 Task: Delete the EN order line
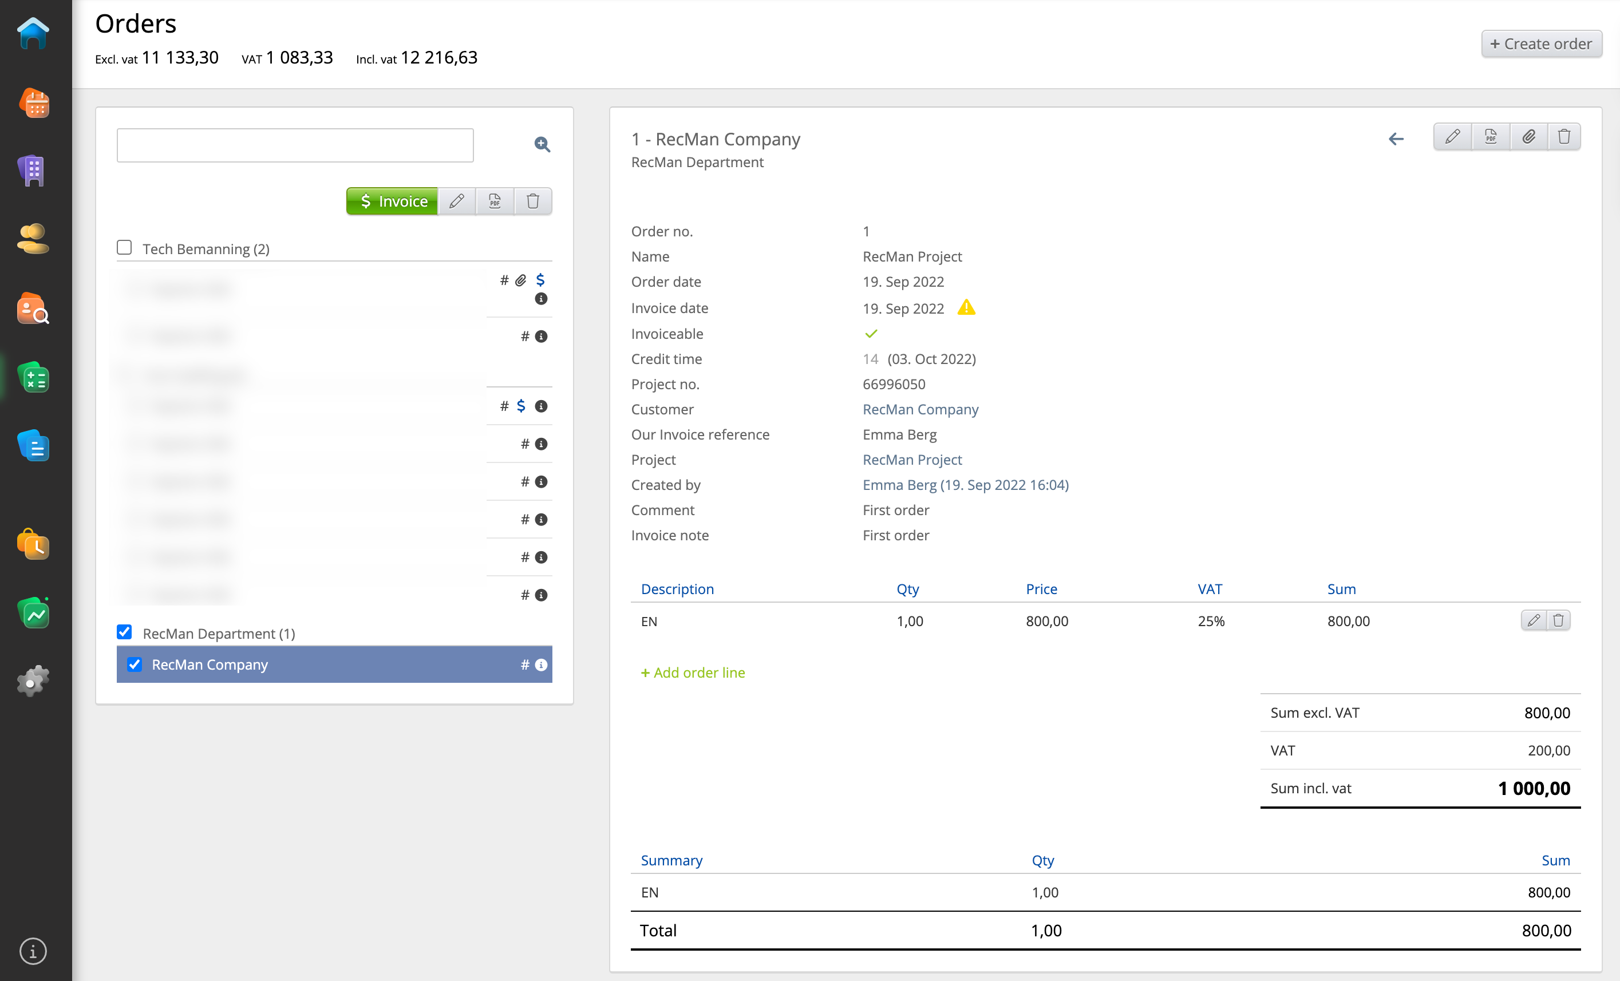pos(1558,620)
